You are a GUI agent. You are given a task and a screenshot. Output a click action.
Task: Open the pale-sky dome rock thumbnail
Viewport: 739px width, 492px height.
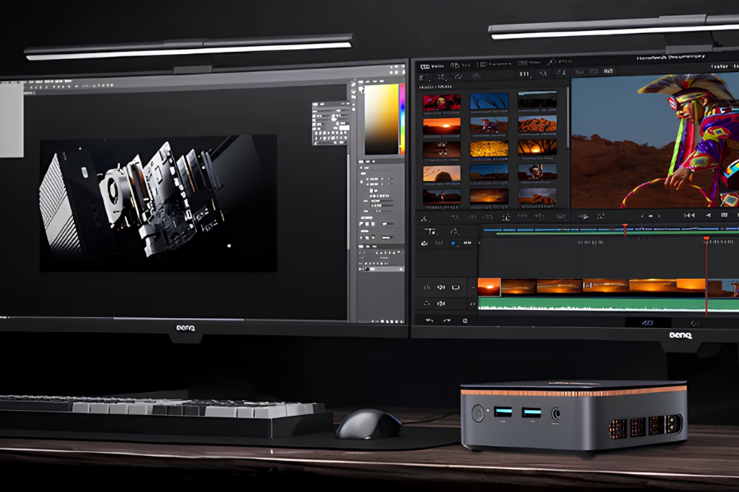442,174
